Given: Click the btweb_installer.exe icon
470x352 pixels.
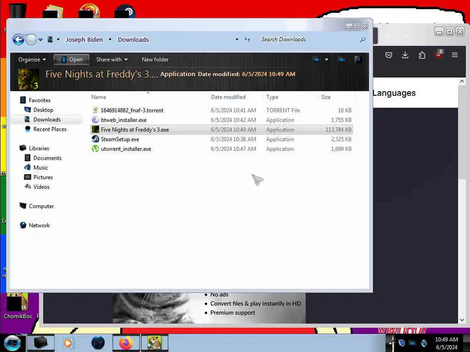Looking at the screenshot, I should (x=95, y=120).
